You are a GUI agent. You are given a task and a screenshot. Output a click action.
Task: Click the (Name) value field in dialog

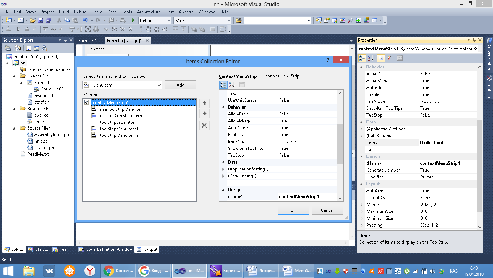(307, 197)
